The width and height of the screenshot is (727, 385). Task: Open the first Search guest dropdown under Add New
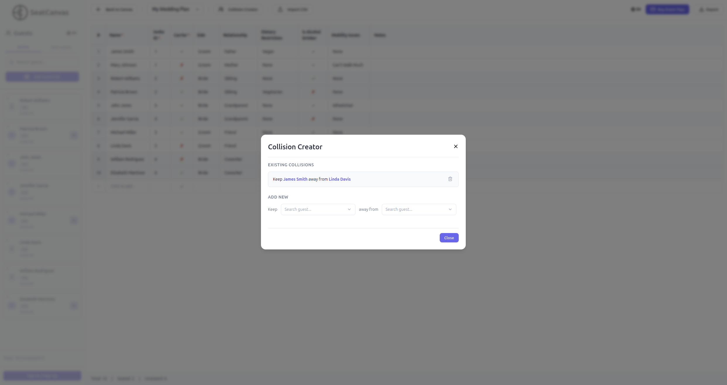click(x=318, y=209)
